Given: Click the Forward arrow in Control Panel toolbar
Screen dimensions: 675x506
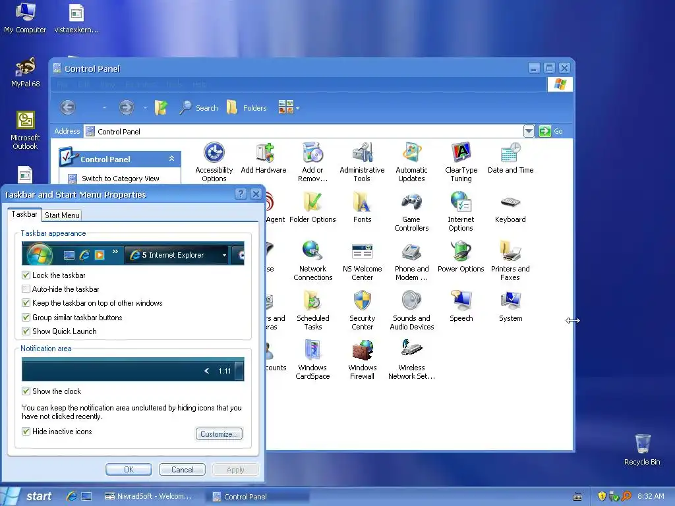Looking at the screenshot, I should pyautogui.click(x=126, y=107).
